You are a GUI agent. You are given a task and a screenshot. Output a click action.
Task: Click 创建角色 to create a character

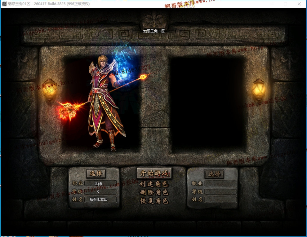(x=154, y=184)
